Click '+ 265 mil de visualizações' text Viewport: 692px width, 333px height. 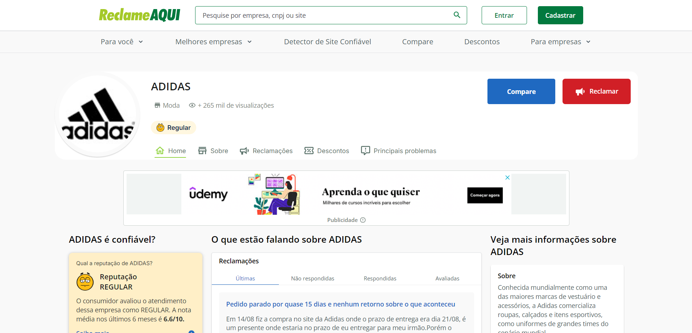point(236,105)
